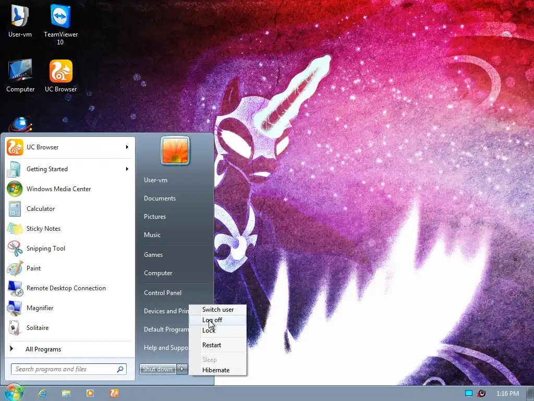This screenshot has width=534, height=401.
Task: Open Computer link in Start menu right pane
Action: click(158, 273)
